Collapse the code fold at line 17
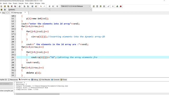 (x=15, y=34)
